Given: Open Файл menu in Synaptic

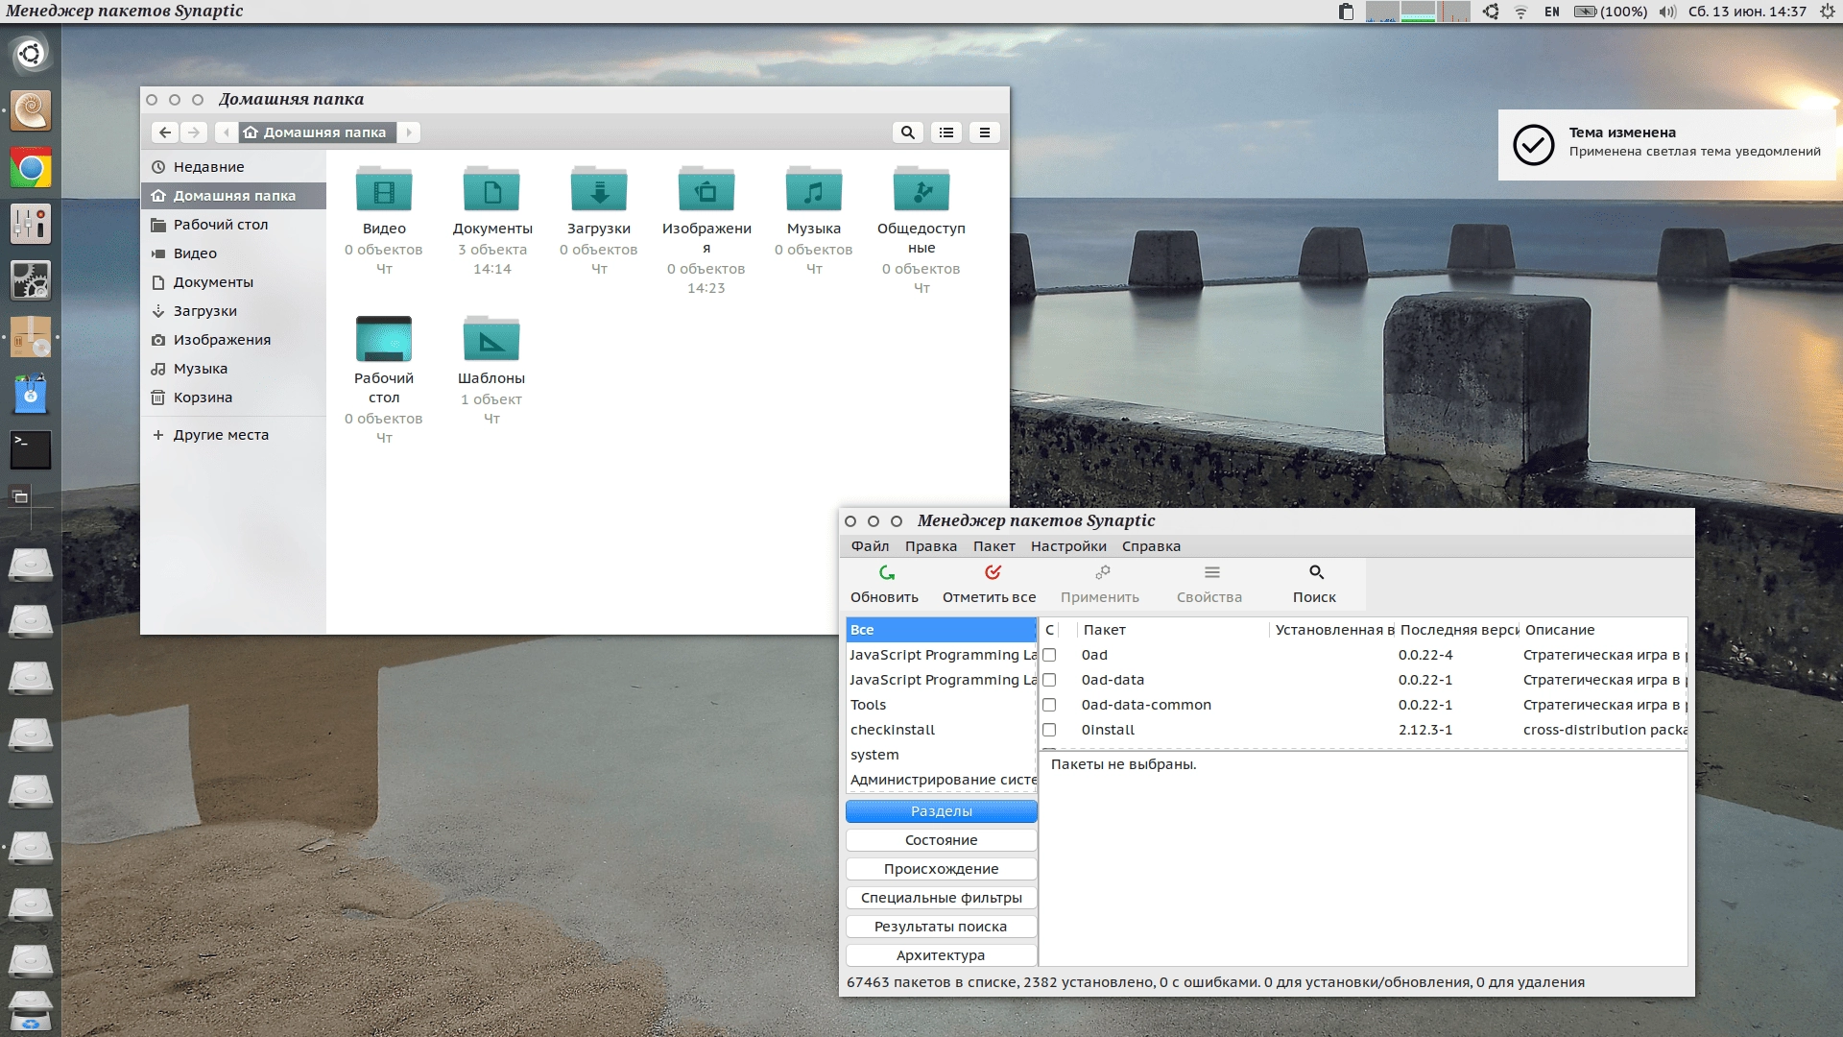Looking at the screenshot, I should pyautogui.click(x=870, y=546).
